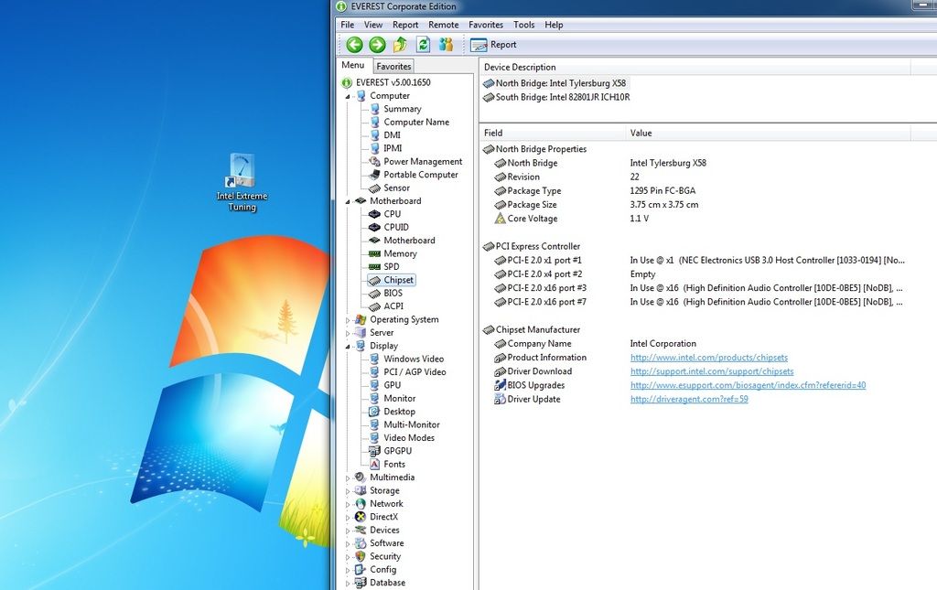
Task: Click the Refresh toolbar icon
Action: click(x=423, y=44)
